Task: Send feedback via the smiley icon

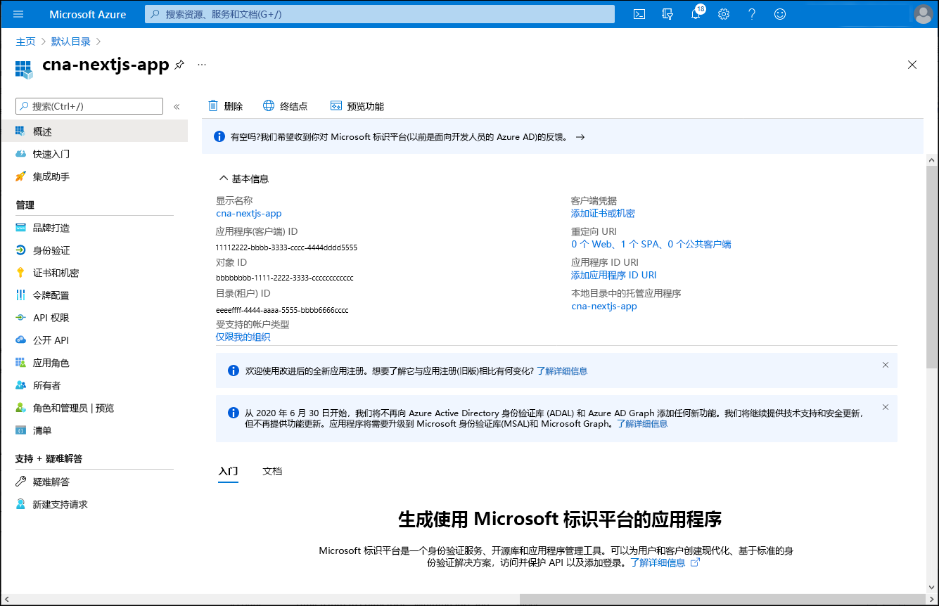Action: (780, 14)
